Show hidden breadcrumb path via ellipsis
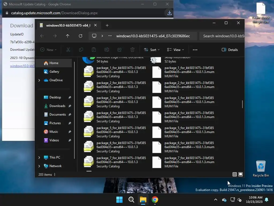 (x=110, y=36)
